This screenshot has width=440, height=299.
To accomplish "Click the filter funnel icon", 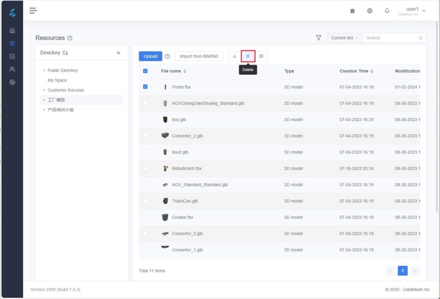I will pyautogui.click(x=318, y=38).
